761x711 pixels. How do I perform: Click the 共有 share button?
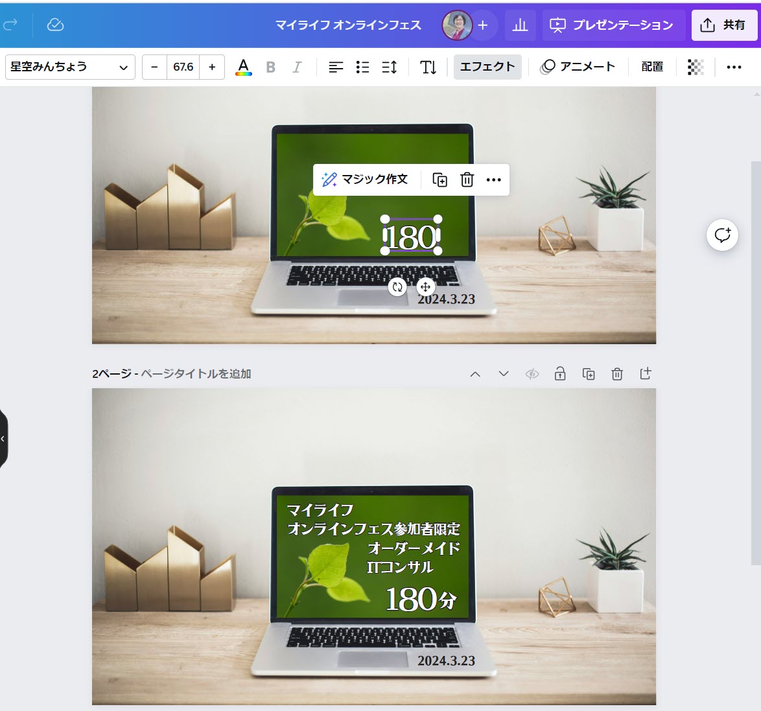[x=723, y=25]
